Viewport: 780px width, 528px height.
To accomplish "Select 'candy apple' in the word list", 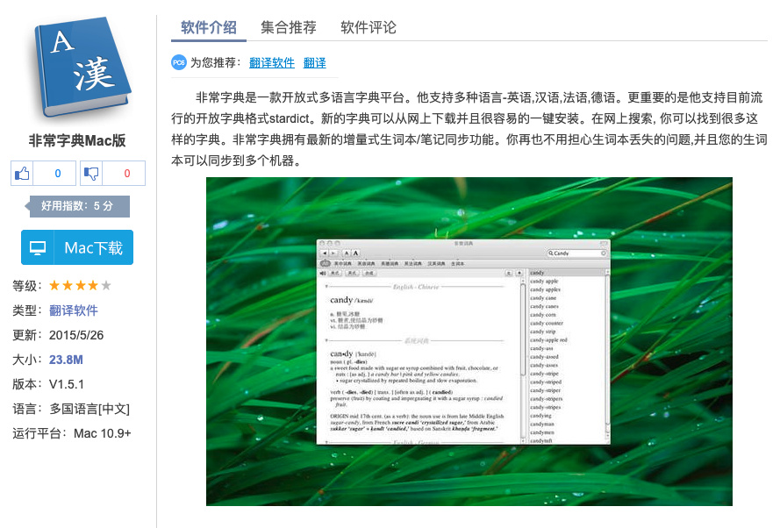I will [x=544, y=281].
